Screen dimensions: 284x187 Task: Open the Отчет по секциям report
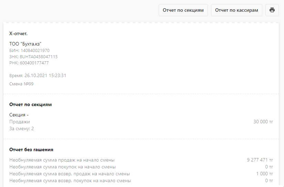click(x=183, y=10)
